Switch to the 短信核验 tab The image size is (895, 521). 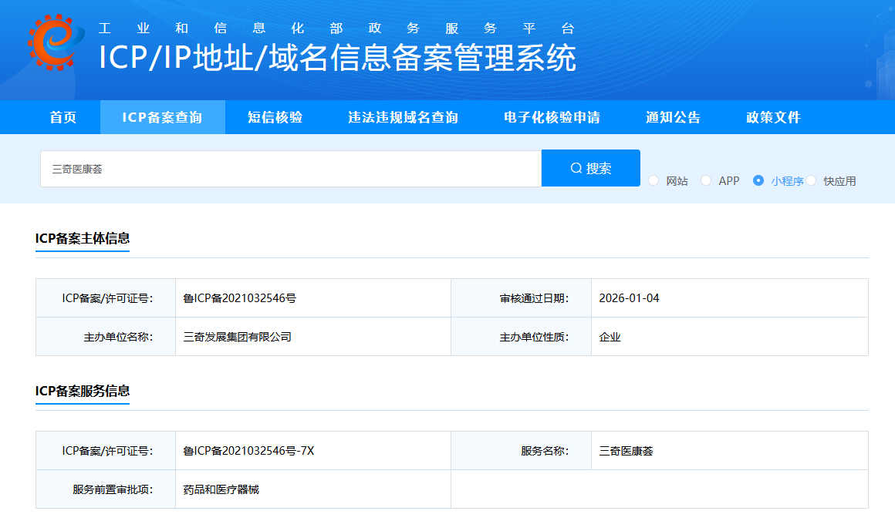tap(274, 116)
